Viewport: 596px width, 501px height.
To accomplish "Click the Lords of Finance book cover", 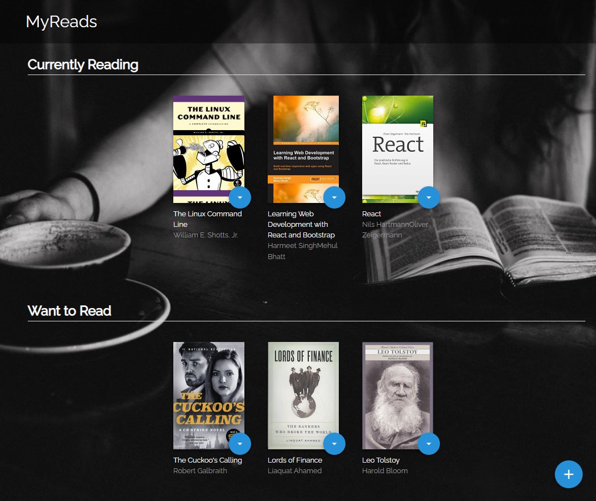I will [x=303, y=395].
